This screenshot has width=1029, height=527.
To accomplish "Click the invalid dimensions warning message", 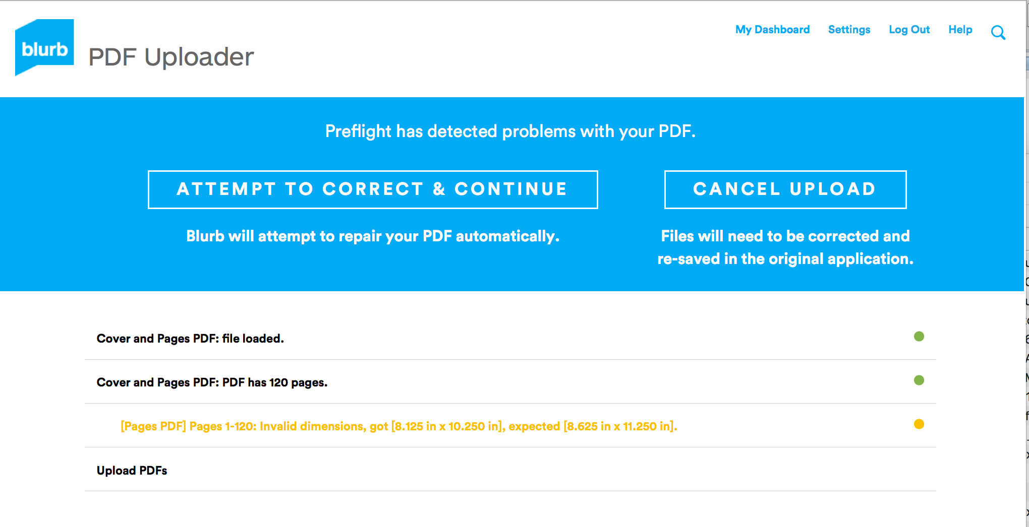I will tap(398, 426).
